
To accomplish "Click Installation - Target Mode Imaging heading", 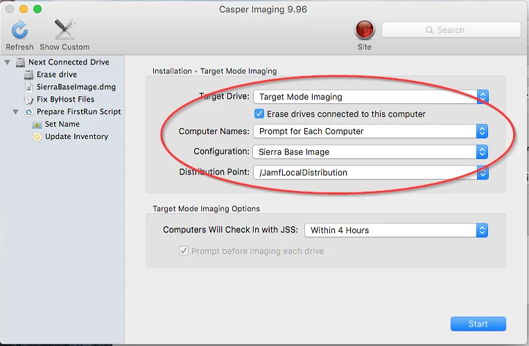I will (x=214, y=71).
